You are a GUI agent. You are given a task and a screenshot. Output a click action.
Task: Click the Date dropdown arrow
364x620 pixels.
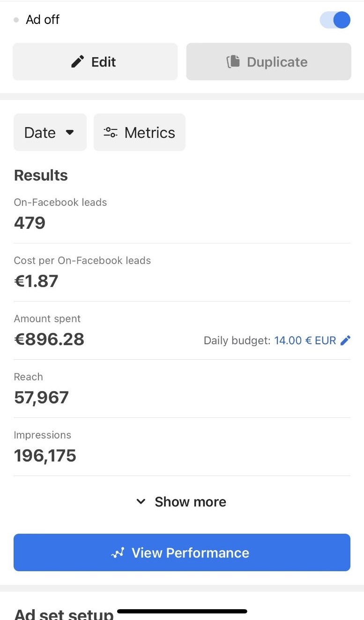pos(70,132)
